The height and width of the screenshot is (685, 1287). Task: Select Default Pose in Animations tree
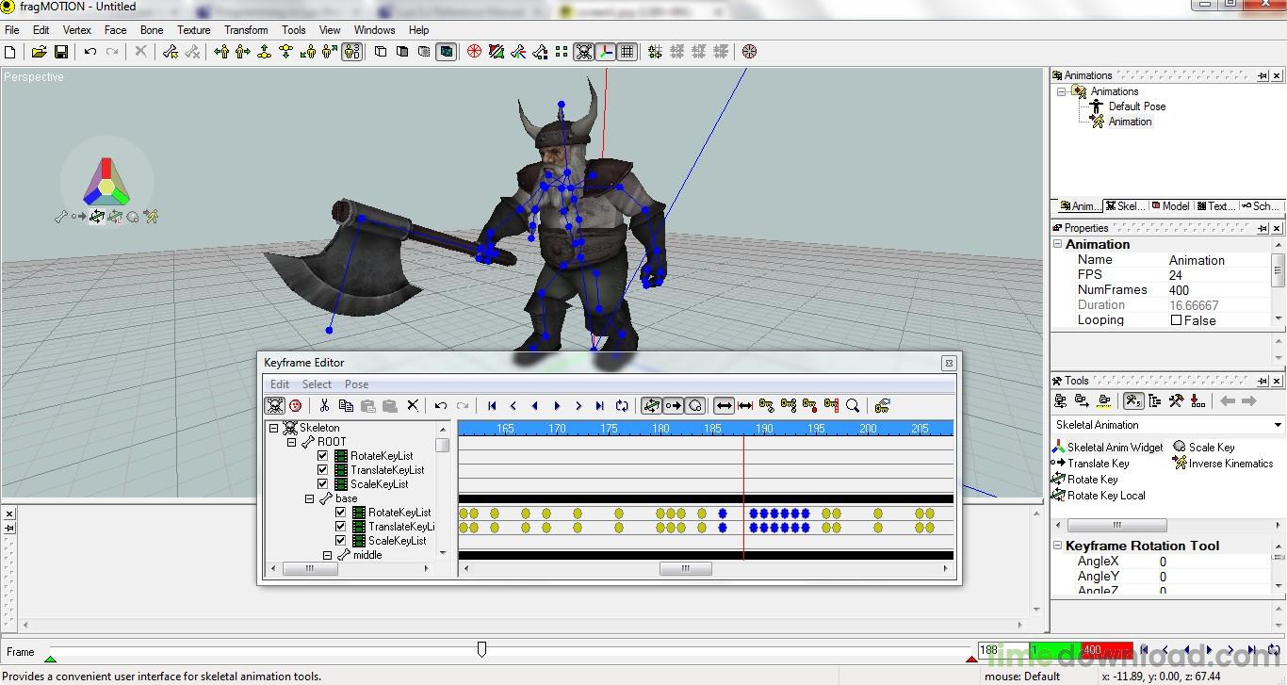pos(1136,106)
